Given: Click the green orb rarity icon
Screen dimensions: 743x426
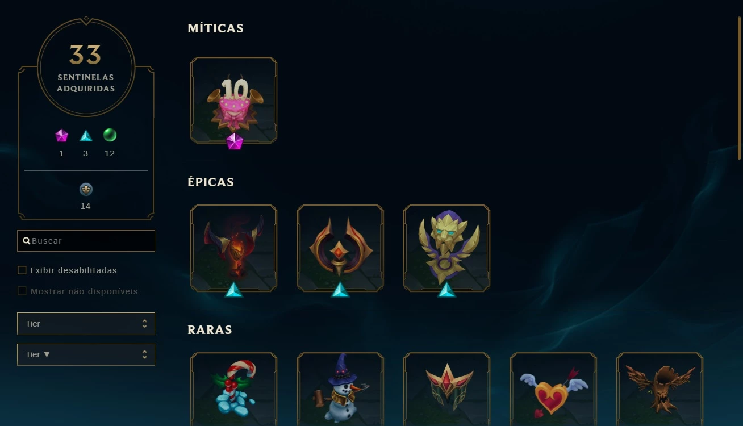Looking at the screenshot, I should 110,135.
